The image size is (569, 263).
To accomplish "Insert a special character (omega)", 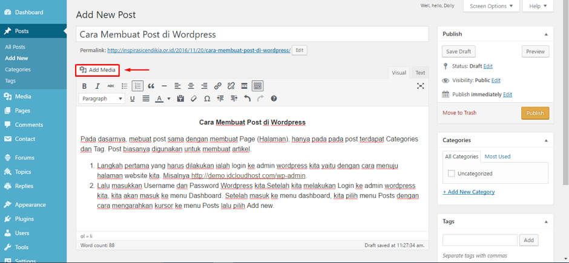I will click(x=207, y=99).
